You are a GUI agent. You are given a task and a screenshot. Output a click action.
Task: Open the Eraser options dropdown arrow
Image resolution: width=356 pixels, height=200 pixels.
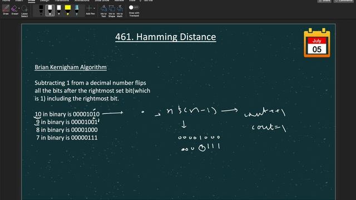19,8
